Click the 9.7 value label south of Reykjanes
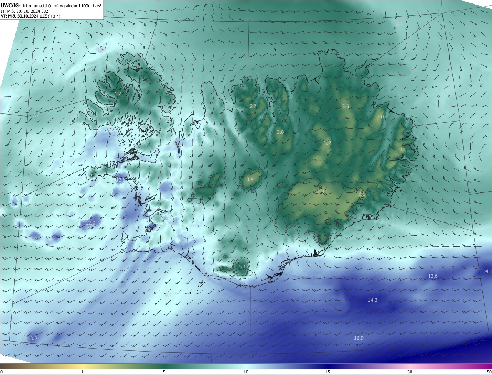Viewport: 492px width, 375px height. coord(168,296)
